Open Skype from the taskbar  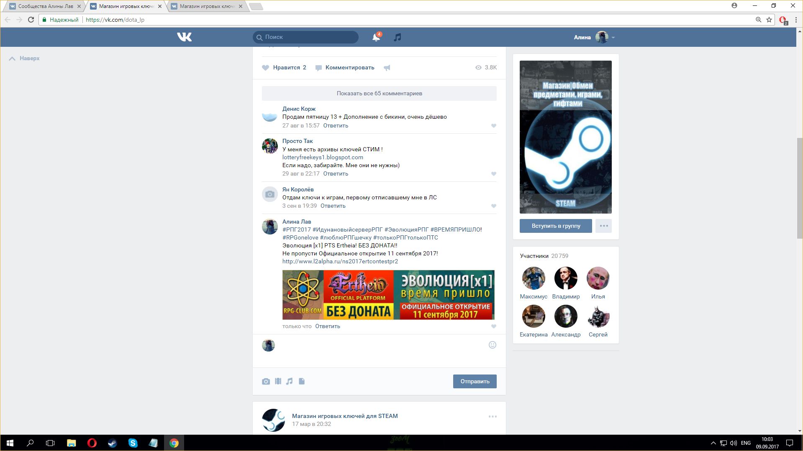tap(133, 443)
